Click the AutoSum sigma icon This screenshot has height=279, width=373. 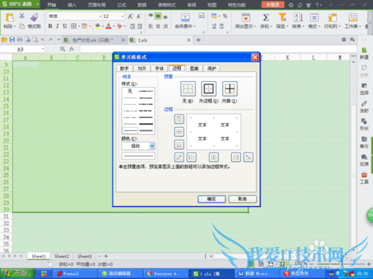(266, 17)
